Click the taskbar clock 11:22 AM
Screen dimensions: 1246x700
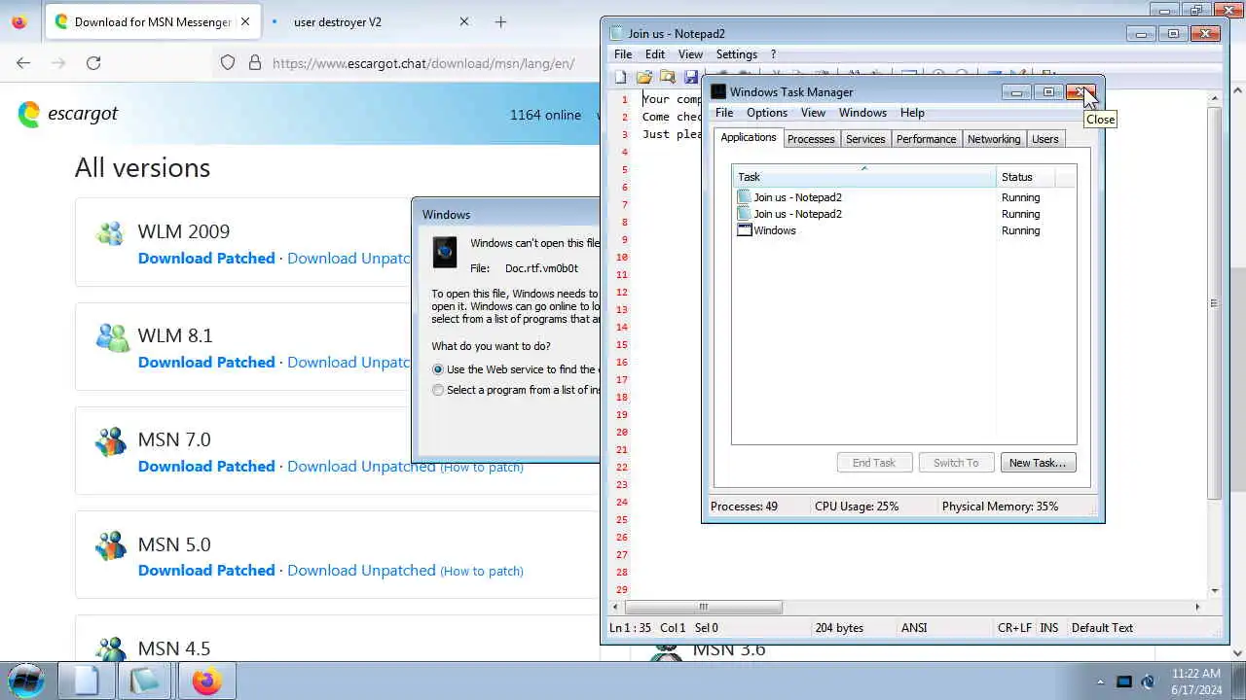1196,673
